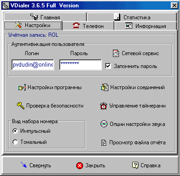Toggle the Запомнить пароль checkbox
180x176 pixels.
point(108,66)
